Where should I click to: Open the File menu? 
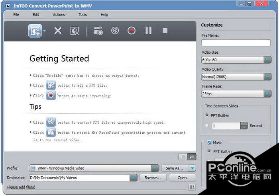pyautogui.click(x=16, y=15)
